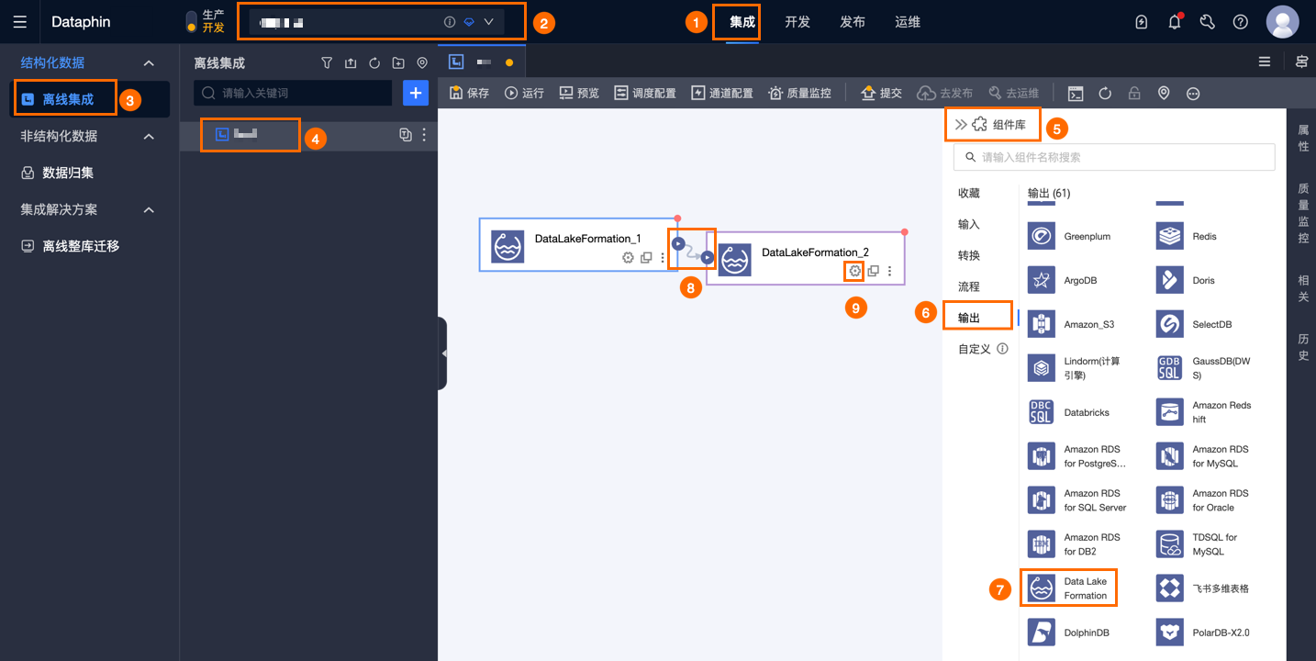1316x661 pixels.
Task: Open the user avatar menu
Action: (1282, 22)
